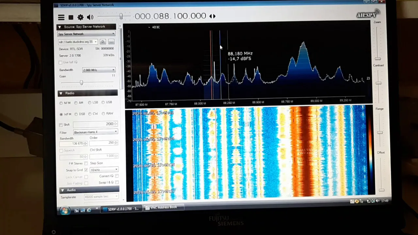
Task: Open the Airspy logo link
Action: click(x=368, y=14)
